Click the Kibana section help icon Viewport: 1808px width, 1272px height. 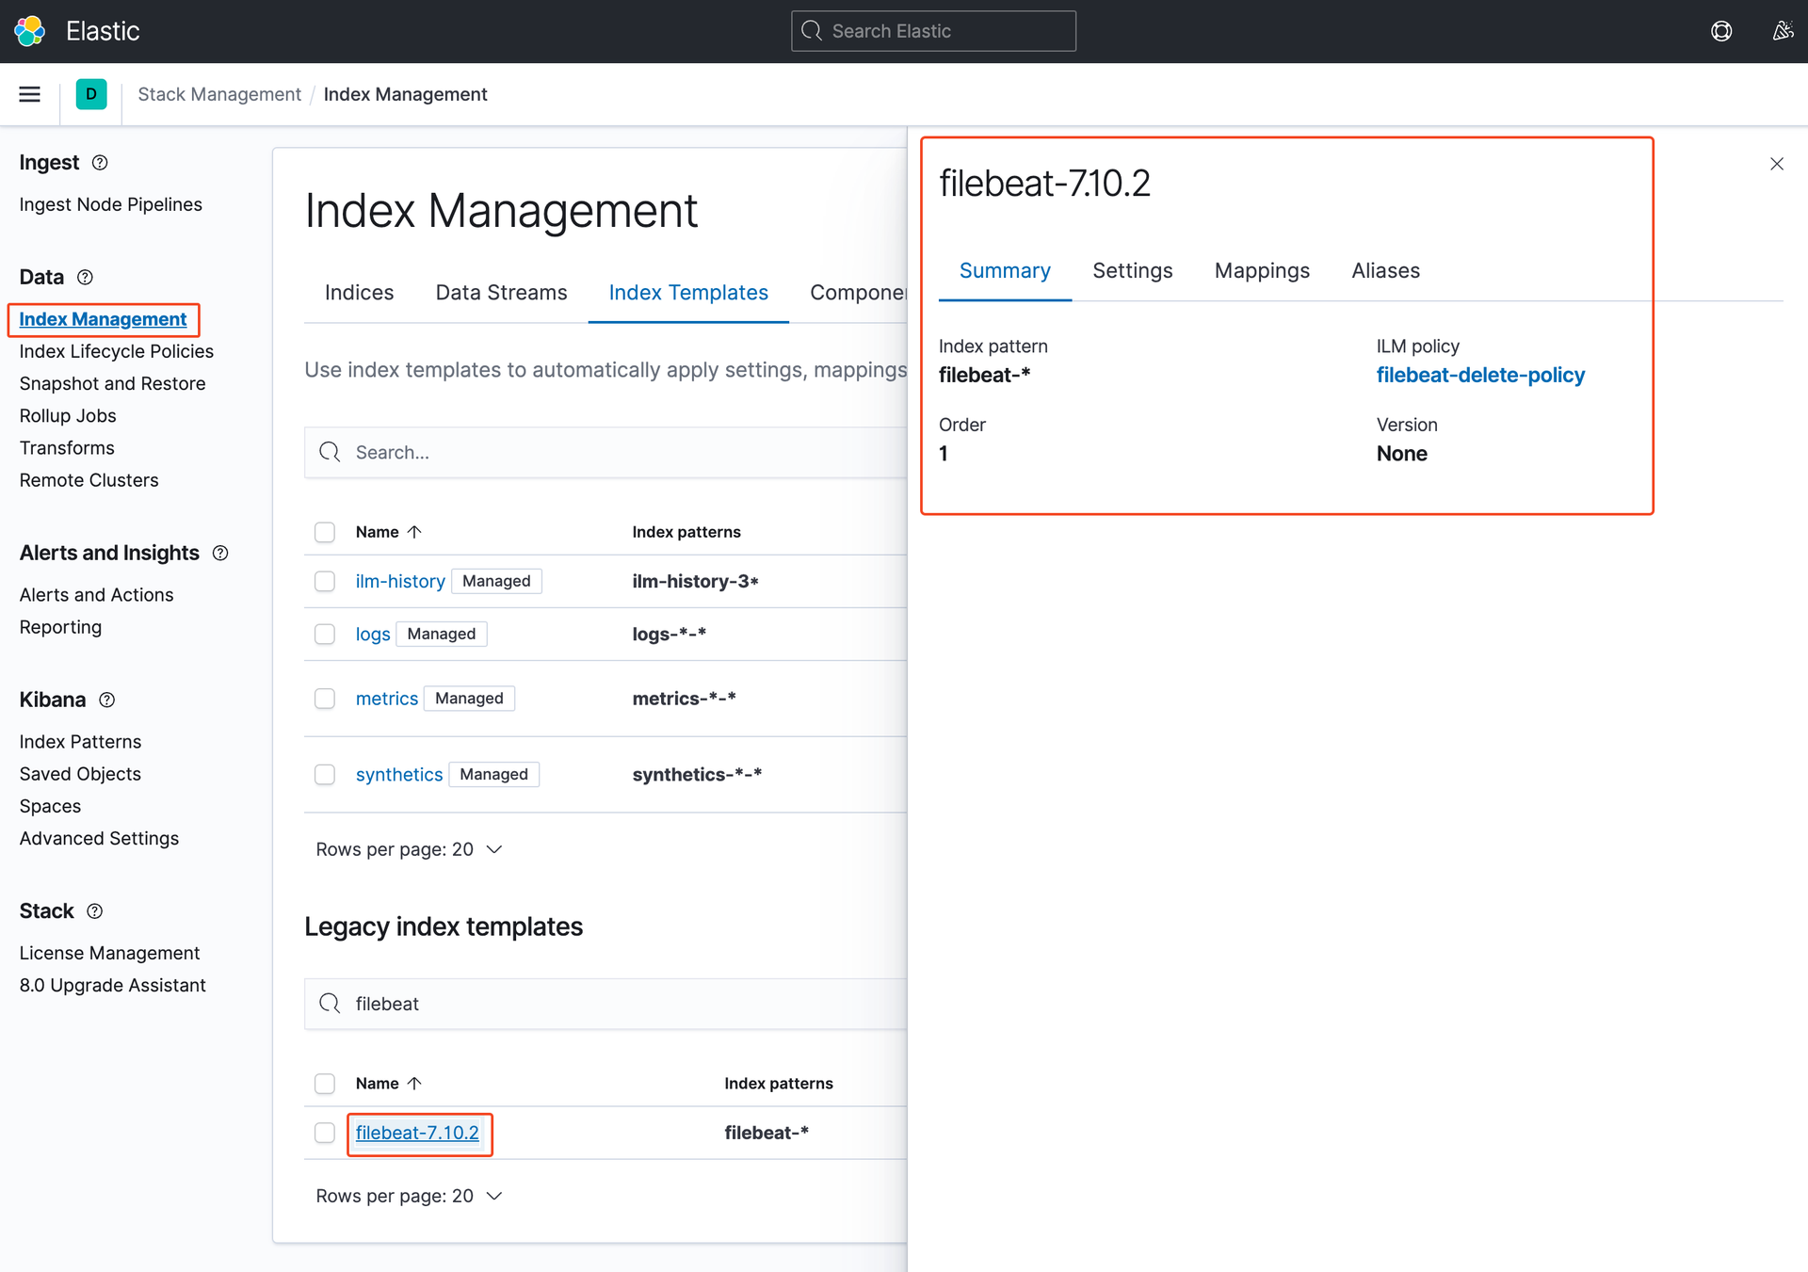107,700
